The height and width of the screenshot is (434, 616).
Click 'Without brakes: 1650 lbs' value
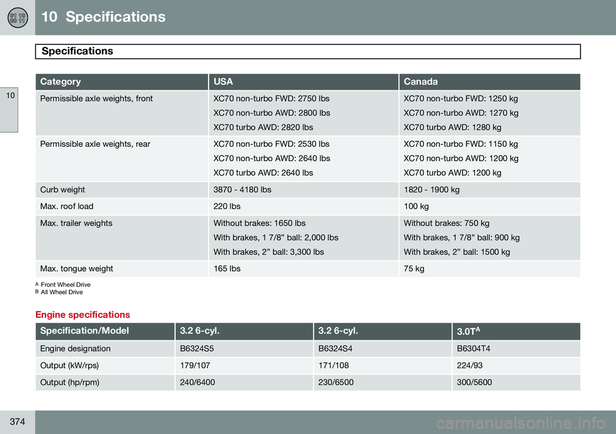coord(260,223)
